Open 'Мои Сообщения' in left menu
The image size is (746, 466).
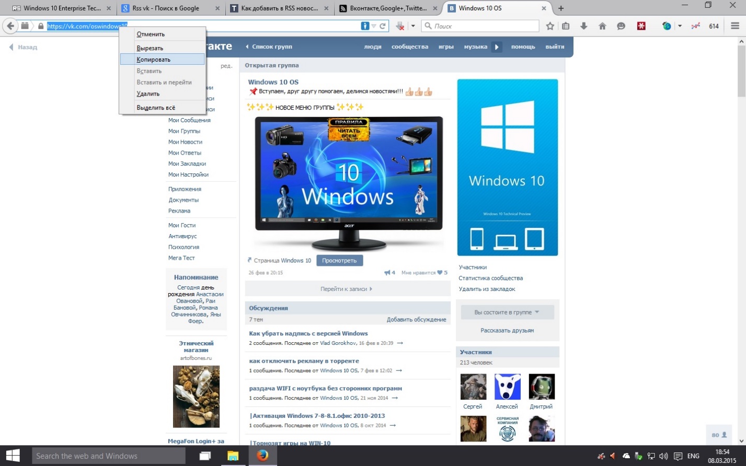189,120
